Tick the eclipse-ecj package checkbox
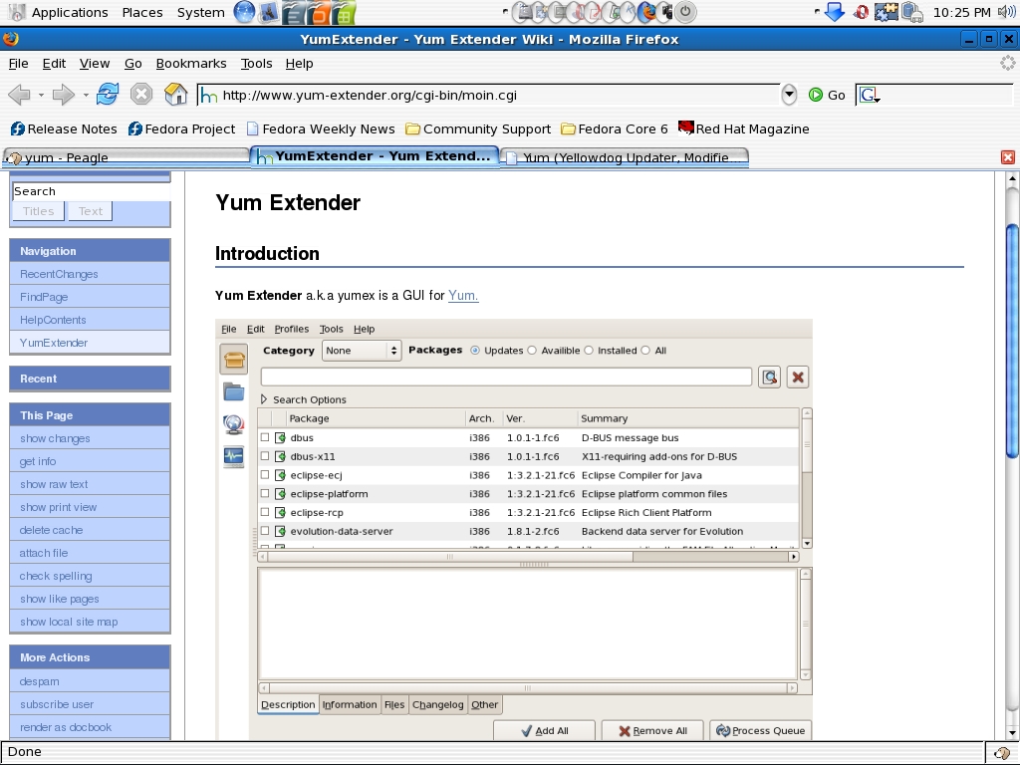This screenshot has width=1020, height=765. (265, 475)
